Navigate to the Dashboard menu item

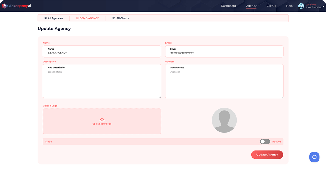tap(228, 6)
